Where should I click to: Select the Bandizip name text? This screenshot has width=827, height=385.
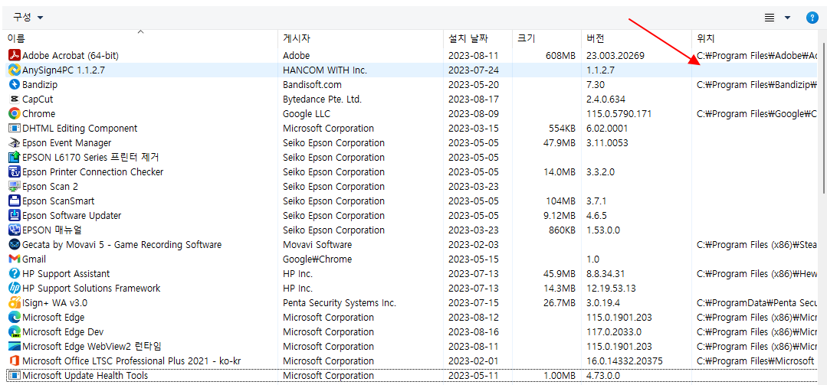(40, 84)
